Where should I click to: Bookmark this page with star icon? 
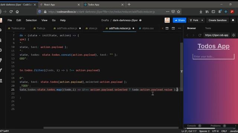[x=178, y=11]
